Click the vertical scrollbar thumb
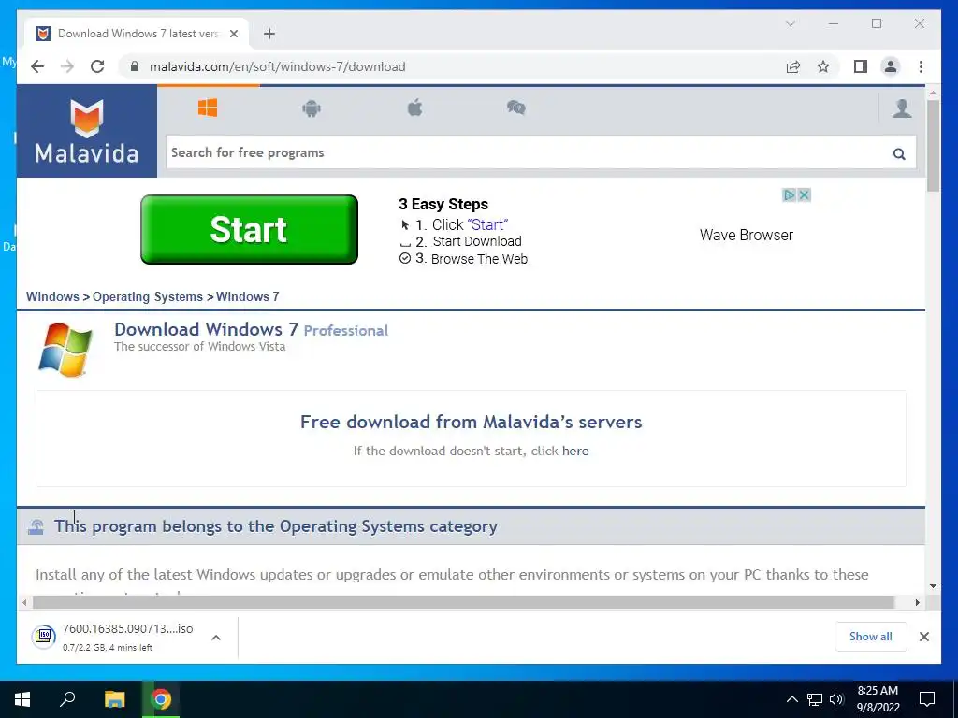This screenshot has height=718, width=958. click(x=933, y=145)
